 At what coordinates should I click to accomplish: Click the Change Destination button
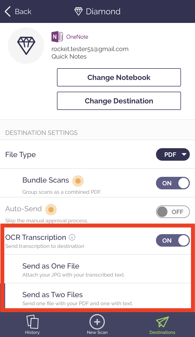click(x=119, y=101)
